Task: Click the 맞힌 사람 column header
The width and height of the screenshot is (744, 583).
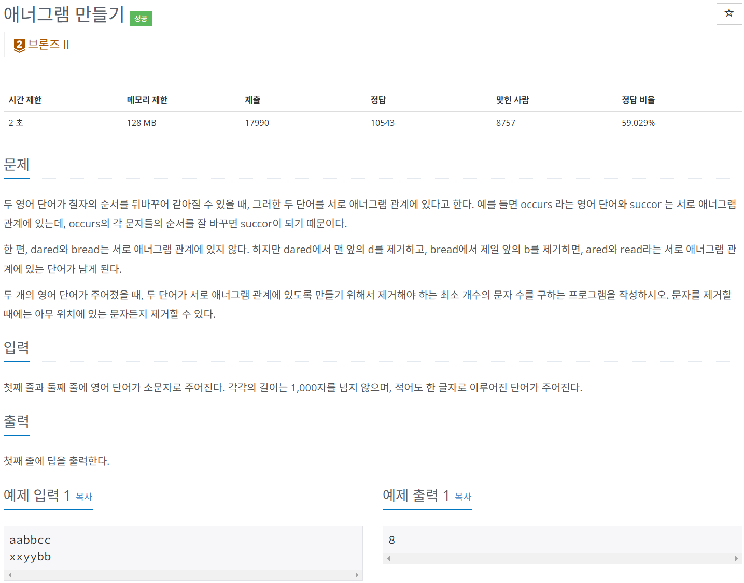Action: [512, 100]
